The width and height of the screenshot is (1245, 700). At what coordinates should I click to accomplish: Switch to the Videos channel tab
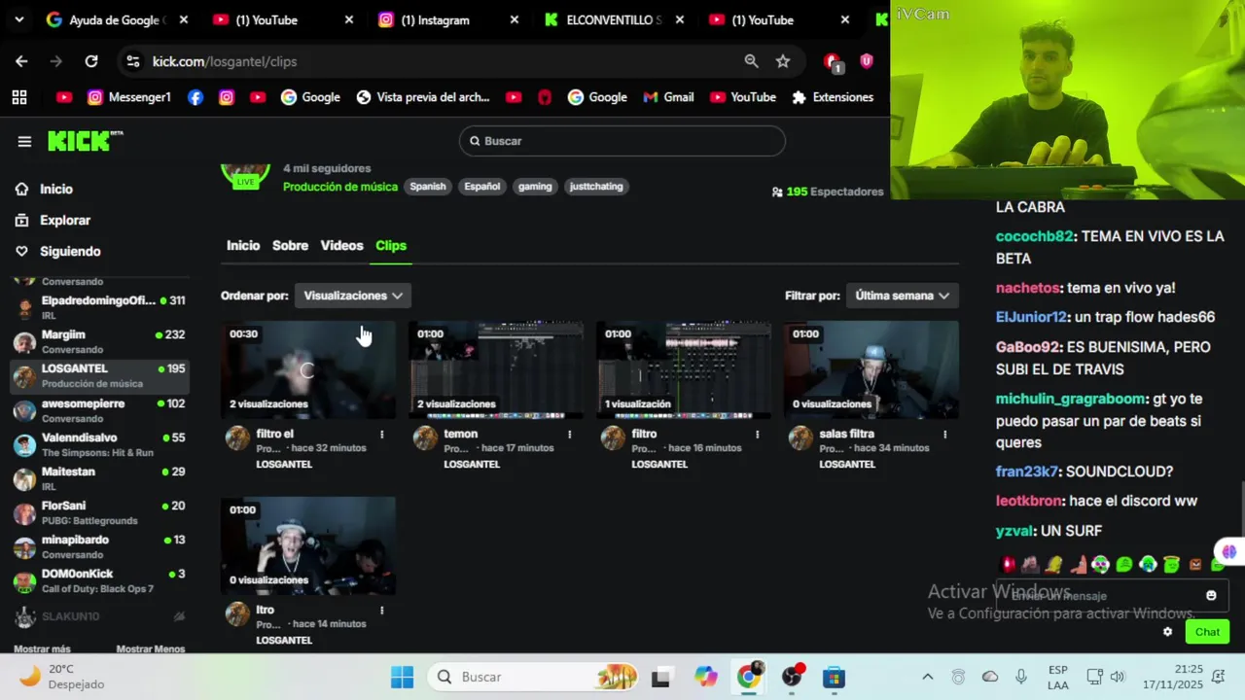point(341,246)
